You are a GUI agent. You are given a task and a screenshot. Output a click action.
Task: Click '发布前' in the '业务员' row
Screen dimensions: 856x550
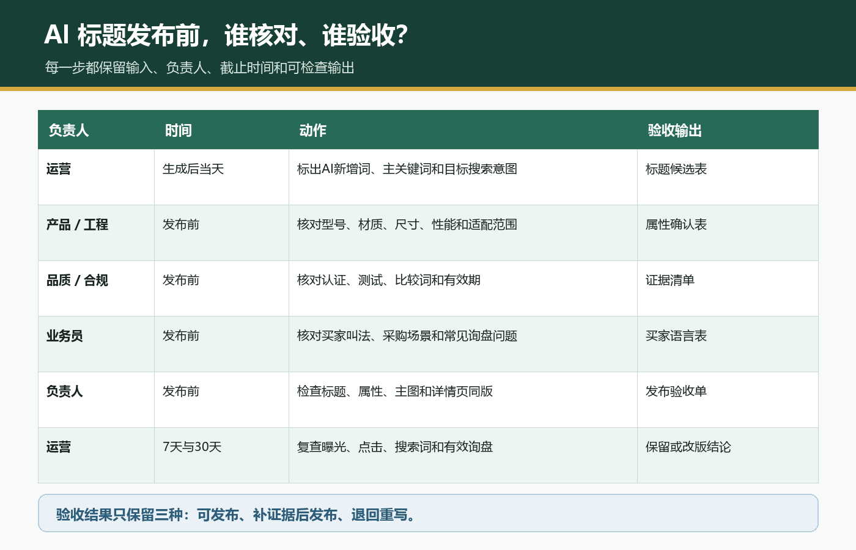coord(221,344)
